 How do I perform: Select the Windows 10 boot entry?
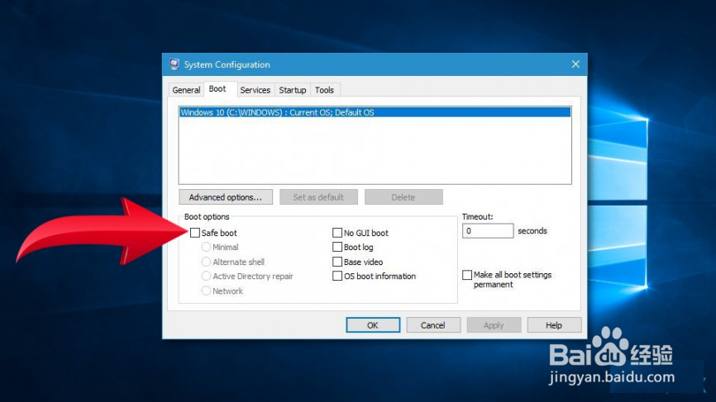tap(375, 112)
